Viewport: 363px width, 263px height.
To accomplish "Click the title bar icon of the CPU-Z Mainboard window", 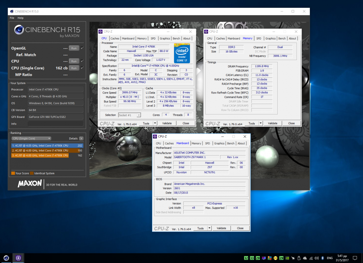I will click(x=155, y=136).
